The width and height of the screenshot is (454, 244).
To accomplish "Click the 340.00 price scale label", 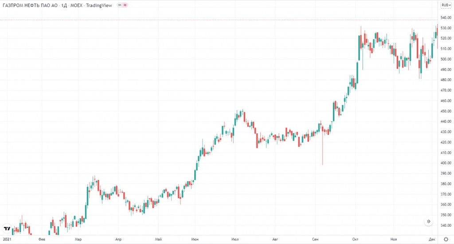I will pyautogui.click(x=445, y=225).
